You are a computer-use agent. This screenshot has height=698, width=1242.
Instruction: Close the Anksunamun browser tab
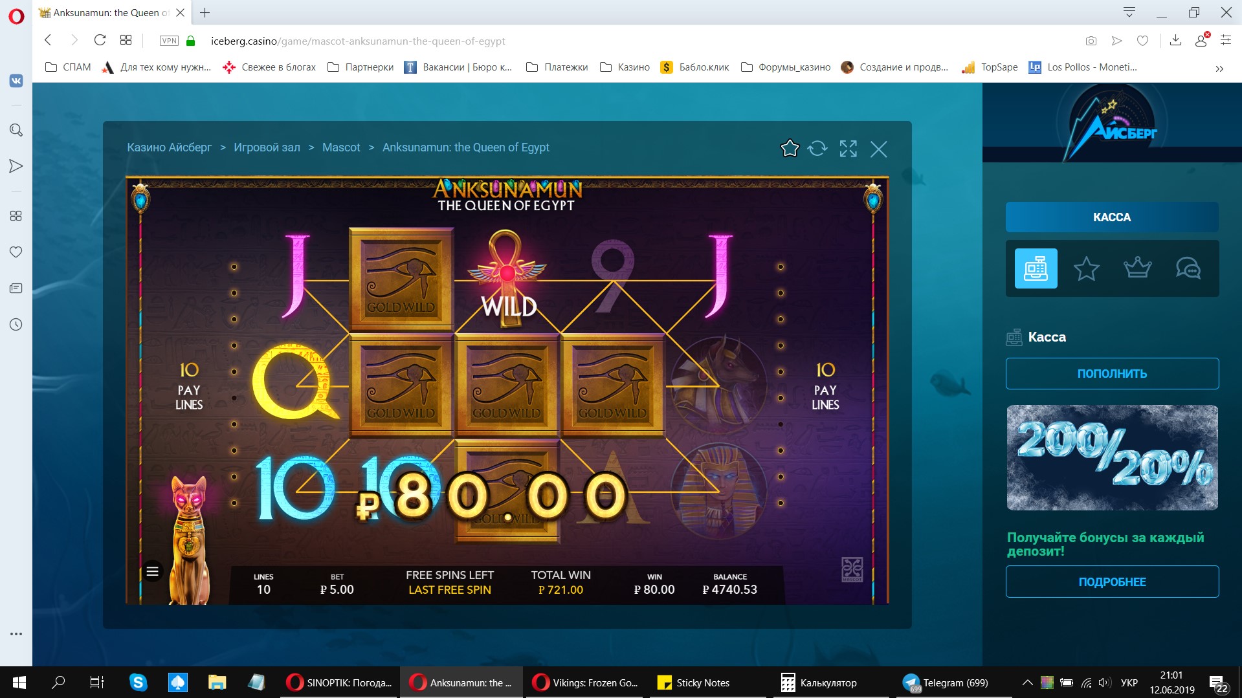(181, 12)
